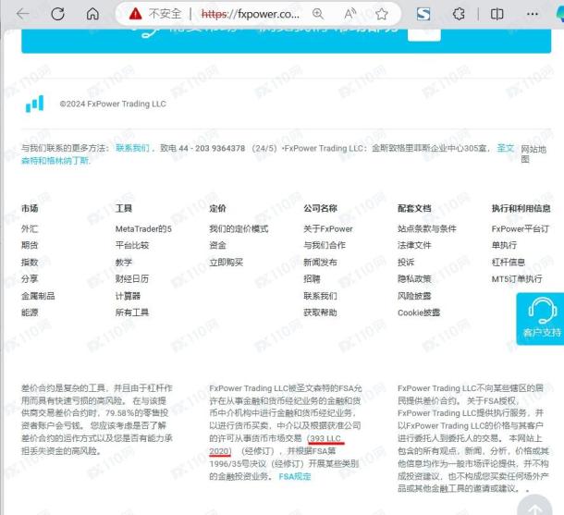
Task: Open 新闻发布 link
Action: pyautogui.click(x=320, y=263)
